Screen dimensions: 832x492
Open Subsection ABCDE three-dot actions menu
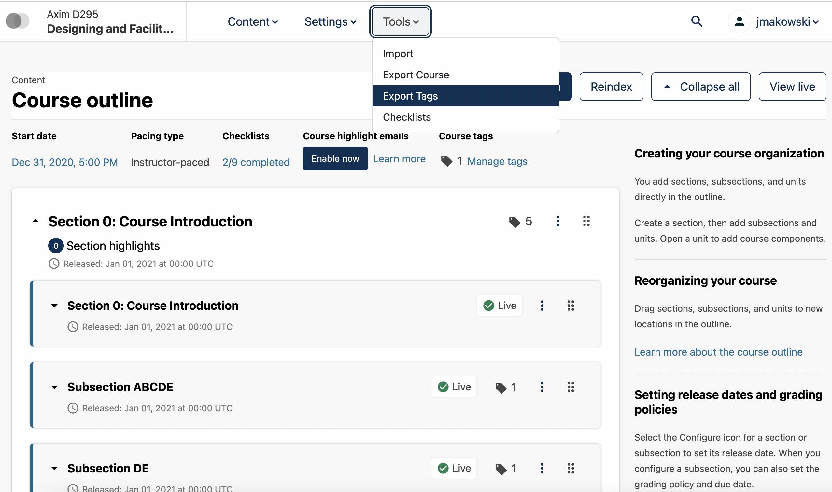click(x=542, y=387)
